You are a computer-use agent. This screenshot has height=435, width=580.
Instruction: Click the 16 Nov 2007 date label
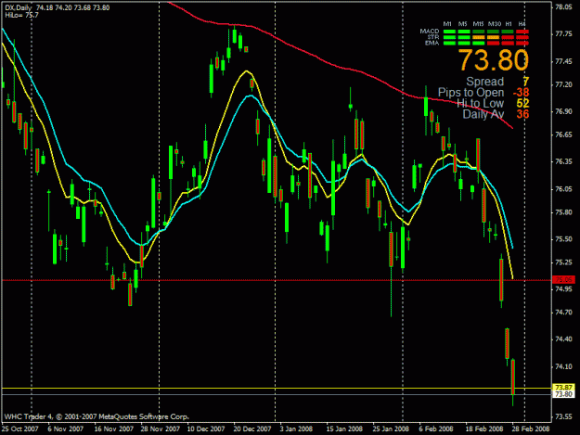[x=113, y=429]
